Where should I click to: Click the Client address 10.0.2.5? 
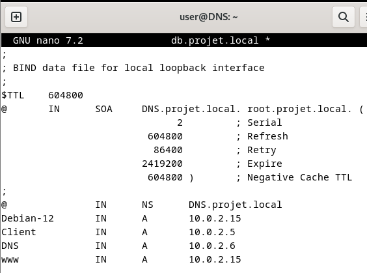pyautogui.click(x=212, y=232)
